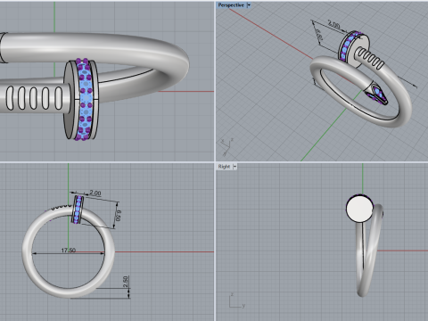The image size is (428, 321).
Task: Select the 6.50 dimension text in front view
Action: [119, 216]
